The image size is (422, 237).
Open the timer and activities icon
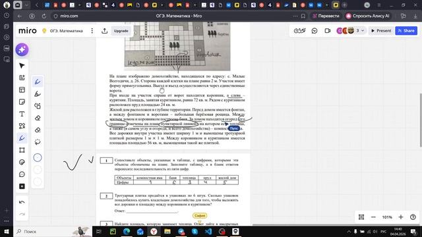[299, 31]
